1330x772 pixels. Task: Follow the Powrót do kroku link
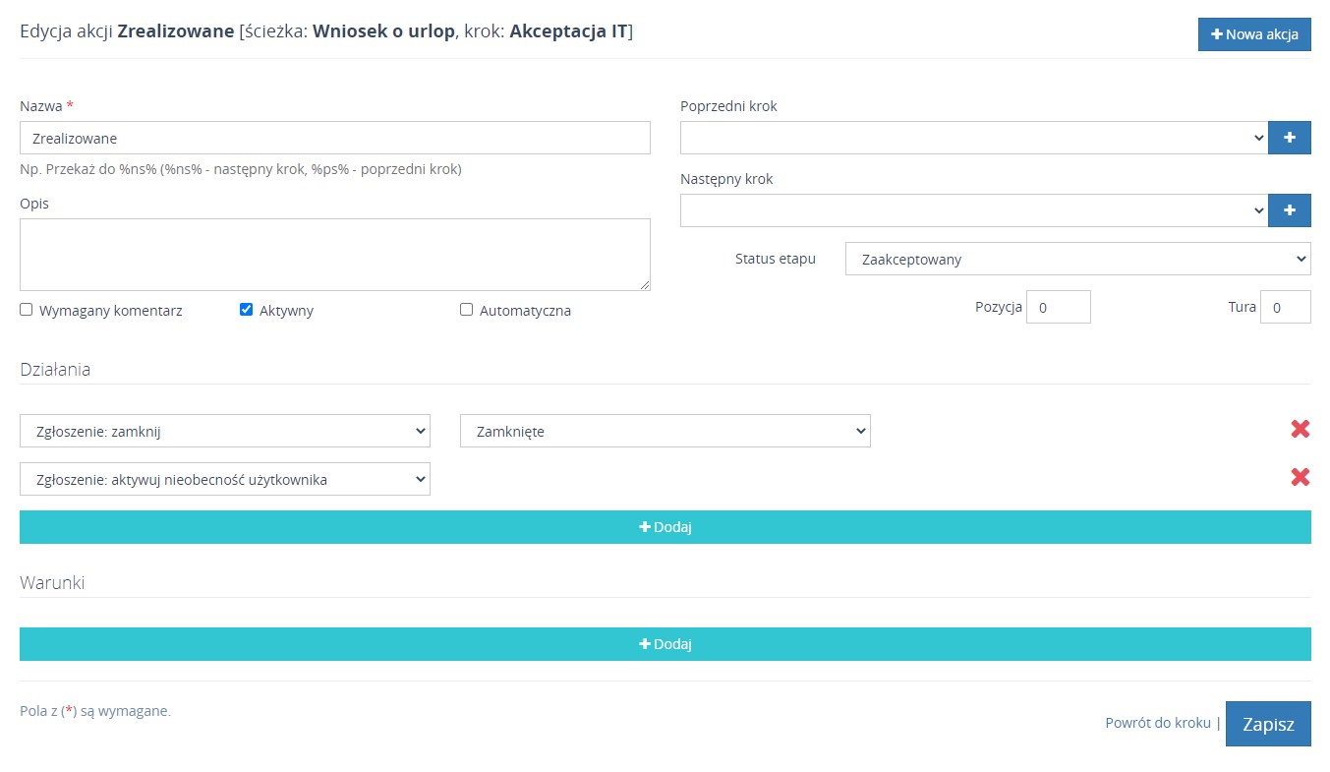point(1157,723)
